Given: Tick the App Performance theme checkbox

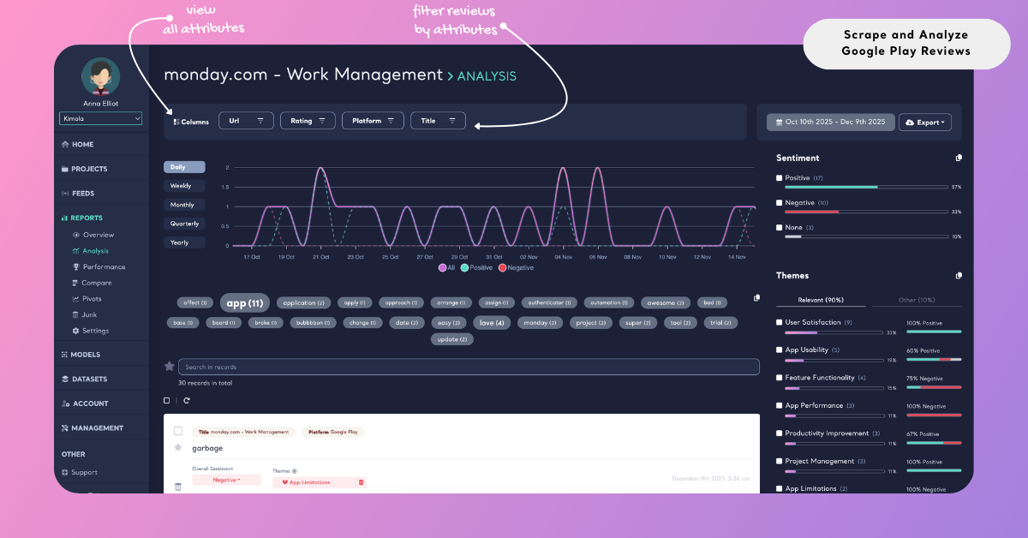Looking at the screenshot, I should click(x=780, y=405).
